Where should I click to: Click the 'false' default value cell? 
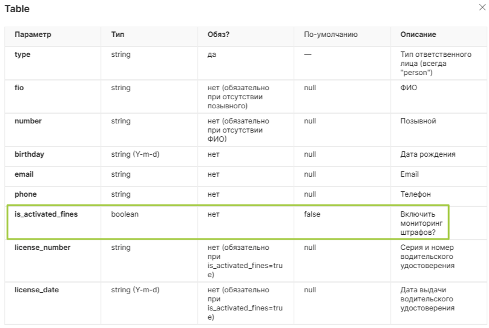pyautogui.click(x=312, y=214)
